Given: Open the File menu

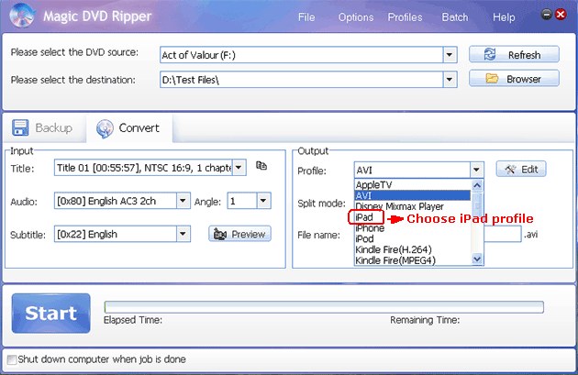Looking at the screenshot, I should pos(306,17).
